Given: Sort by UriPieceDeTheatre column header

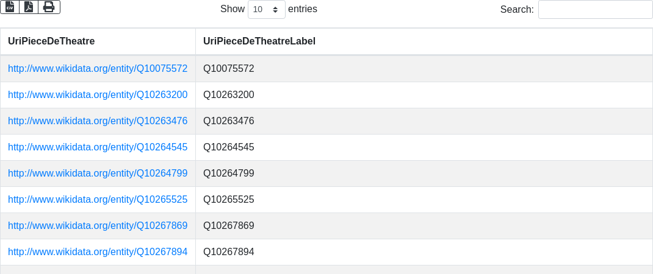Looking at the screenshot, I should click(51, 41).
